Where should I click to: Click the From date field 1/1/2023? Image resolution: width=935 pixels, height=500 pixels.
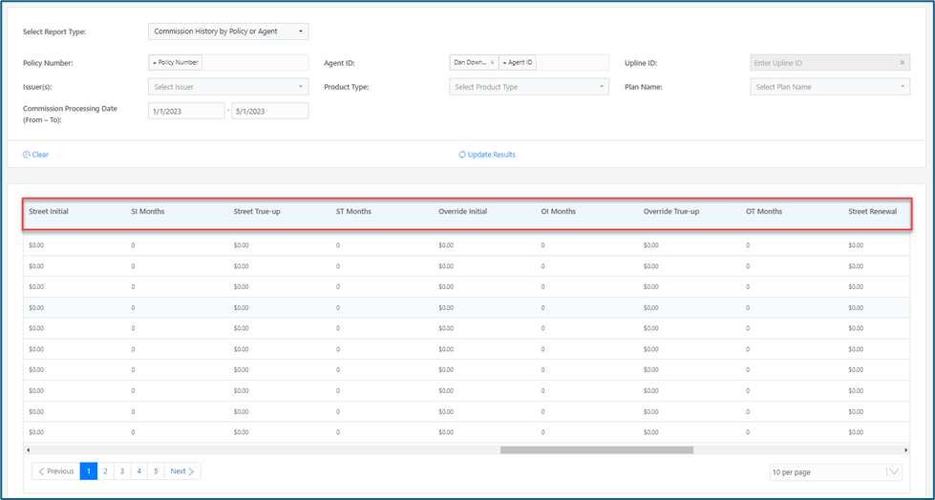186,111
